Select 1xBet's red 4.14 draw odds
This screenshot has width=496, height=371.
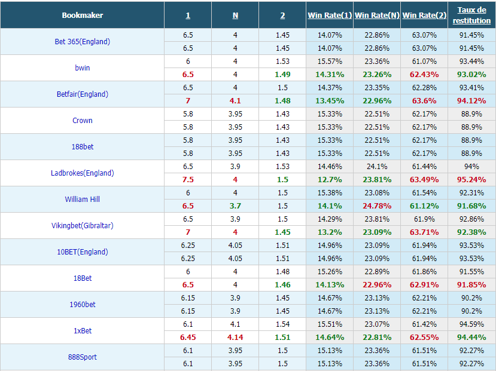(x=235, y=337)
